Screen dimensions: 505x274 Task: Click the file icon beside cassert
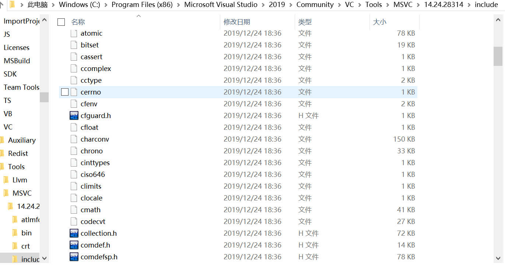coord(74,57)
